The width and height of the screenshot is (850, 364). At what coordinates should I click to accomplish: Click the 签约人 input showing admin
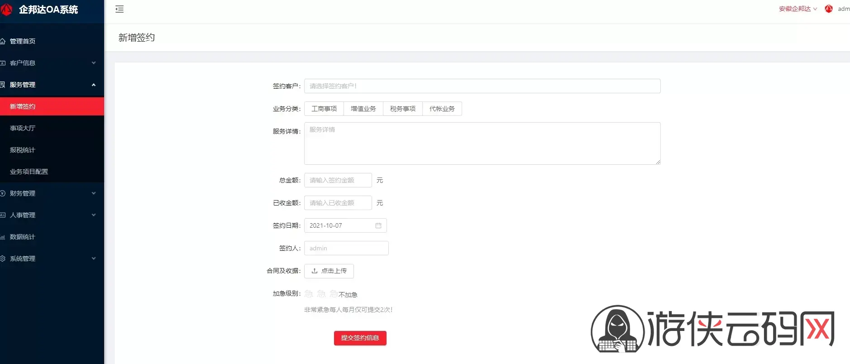click(346, 248)
